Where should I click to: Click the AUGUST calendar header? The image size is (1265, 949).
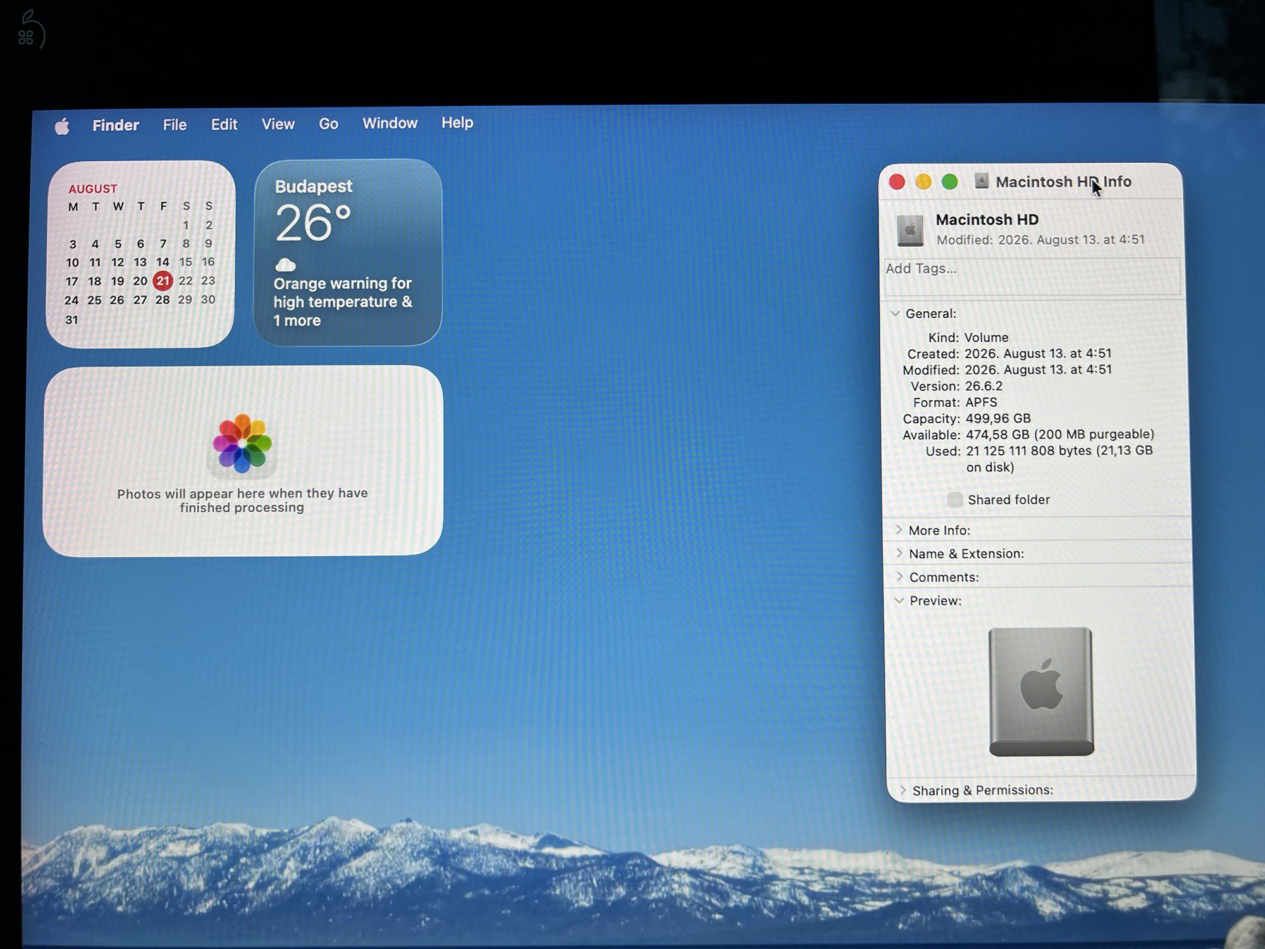tap(93, 189)
